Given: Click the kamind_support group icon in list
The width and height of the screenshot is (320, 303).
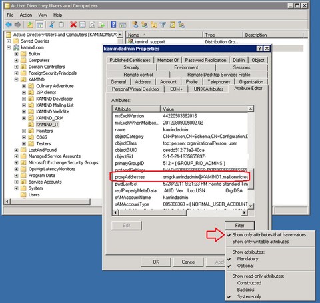Looking at the screenshot, I should tap(131, 41).
